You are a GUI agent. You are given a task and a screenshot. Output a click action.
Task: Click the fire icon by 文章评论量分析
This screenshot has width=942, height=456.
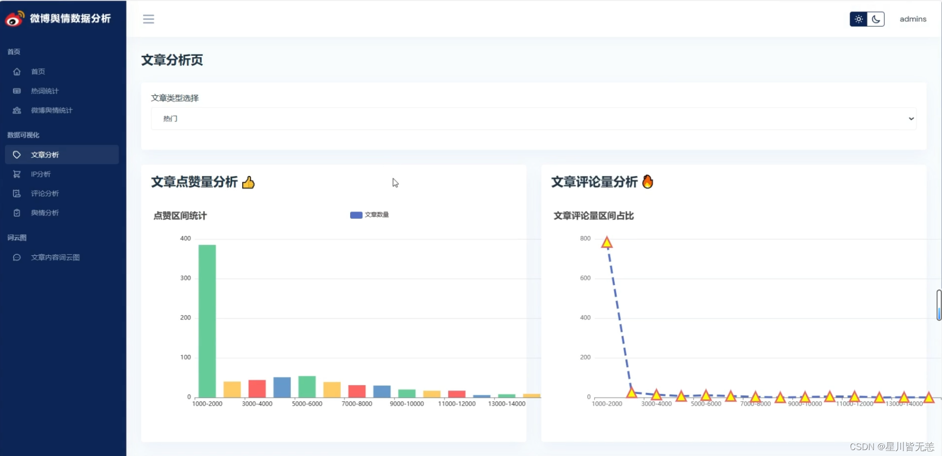click(648, 182)
